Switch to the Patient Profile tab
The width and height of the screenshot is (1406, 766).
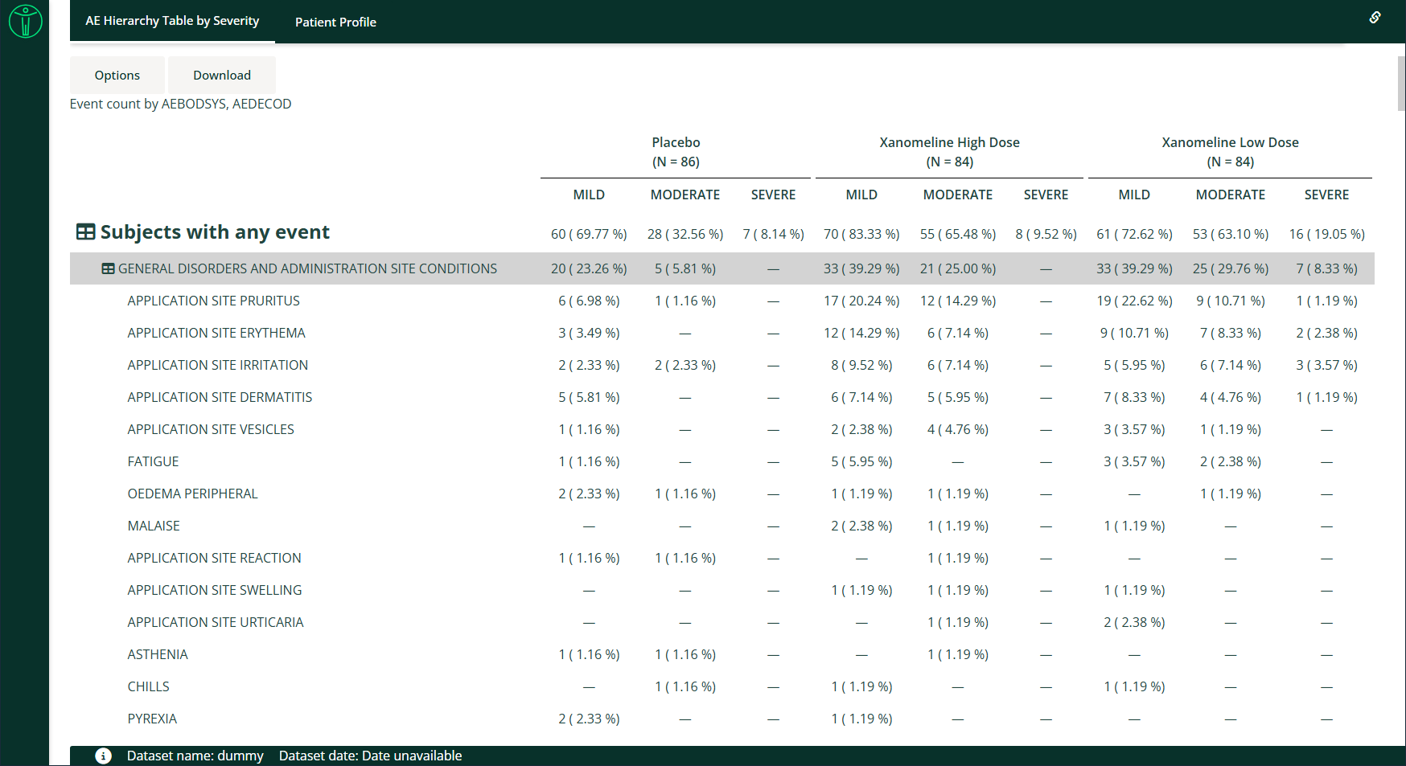(335, 22)
